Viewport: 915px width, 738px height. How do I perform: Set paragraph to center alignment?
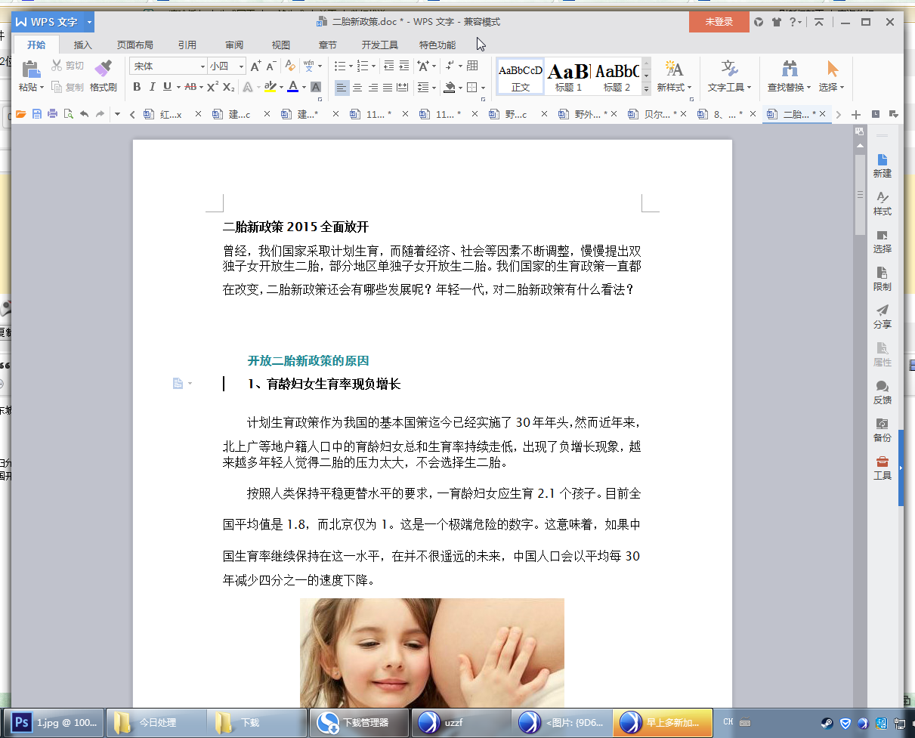pyautogui.click(x=357, y=88)
